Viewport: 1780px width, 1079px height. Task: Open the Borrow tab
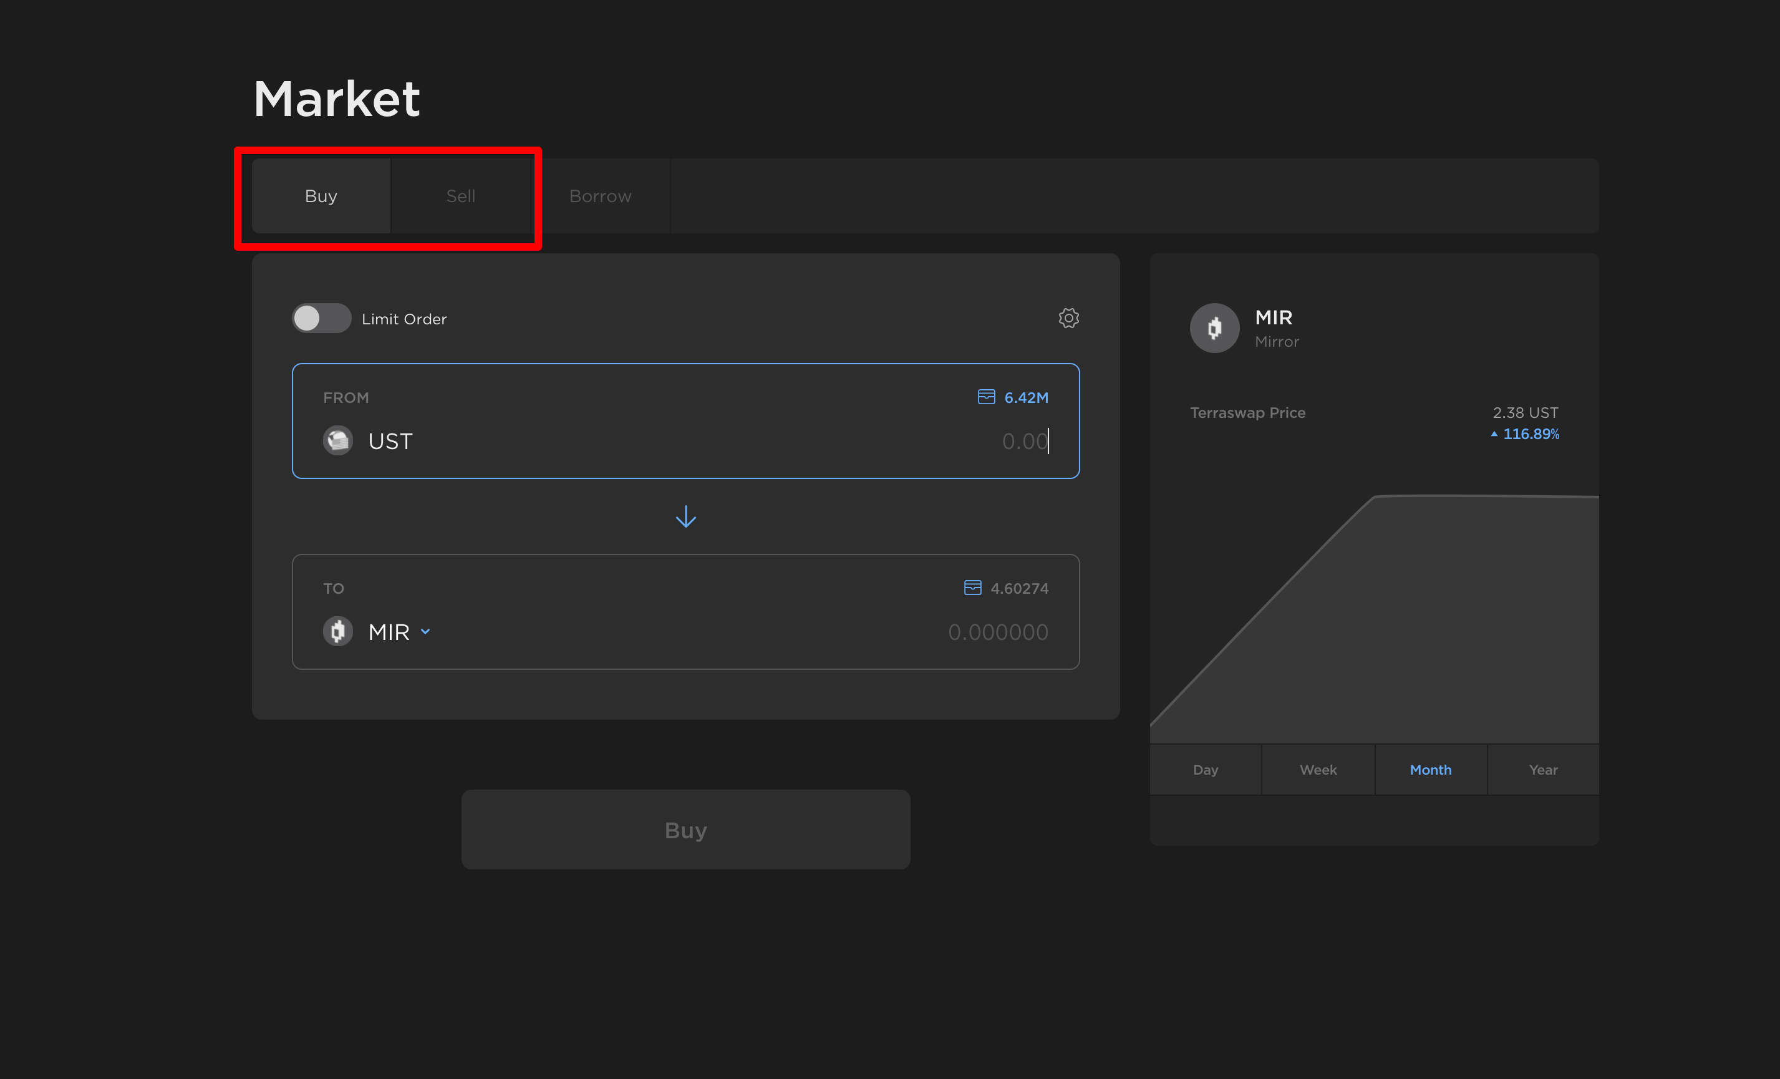(x=601, y=196)
